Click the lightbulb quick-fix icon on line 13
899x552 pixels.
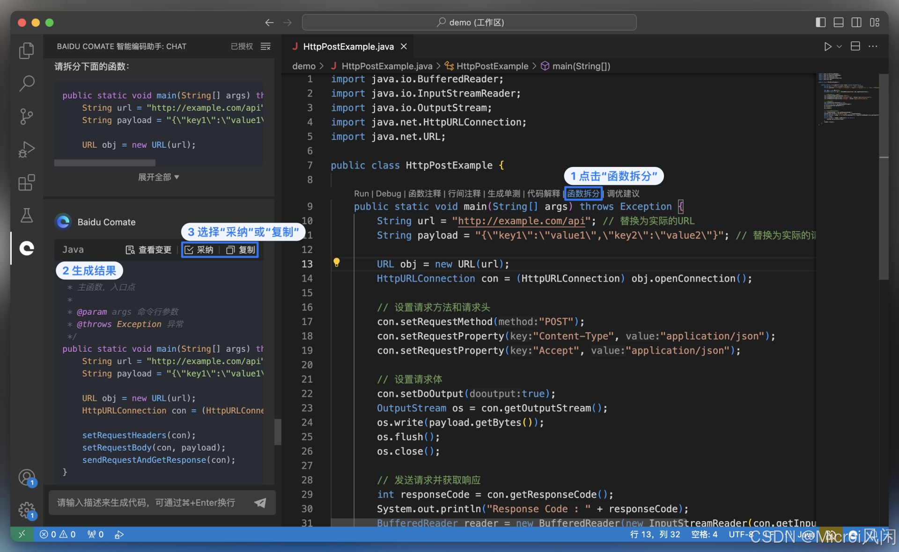[x=336, y=262]
